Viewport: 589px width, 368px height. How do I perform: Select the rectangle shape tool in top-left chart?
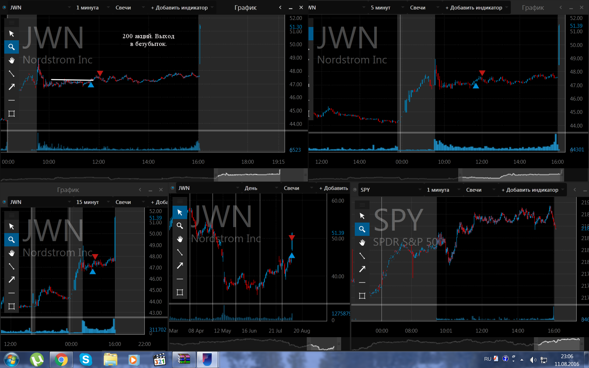pyautogui.click(x=12, y=113)
